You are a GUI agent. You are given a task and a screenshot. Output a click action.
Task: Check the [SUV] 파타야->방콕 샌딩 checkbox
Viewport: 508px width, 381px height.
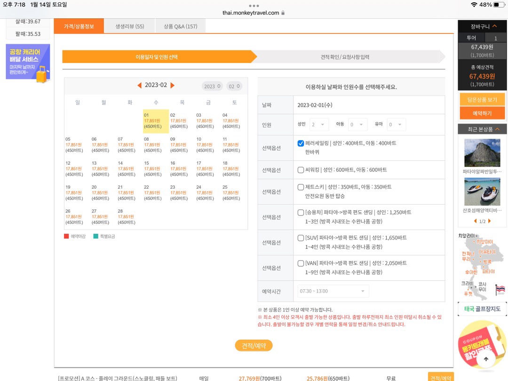point(301,238)
